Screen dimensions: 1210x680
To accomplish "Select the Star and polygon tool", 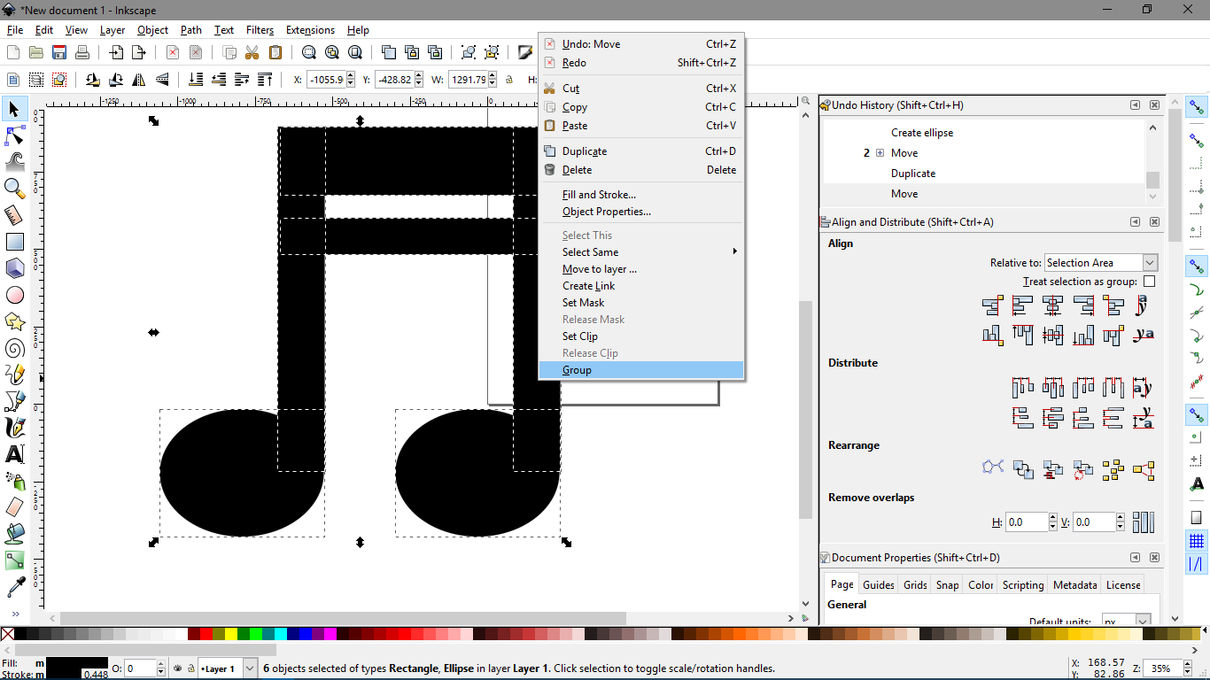I will 14,321.
